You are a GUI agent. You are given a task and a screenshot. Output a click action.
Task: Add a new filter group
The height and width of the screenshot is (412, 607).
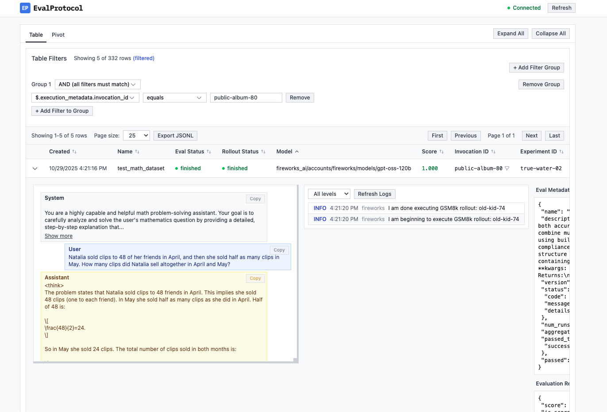pos(537,68)
